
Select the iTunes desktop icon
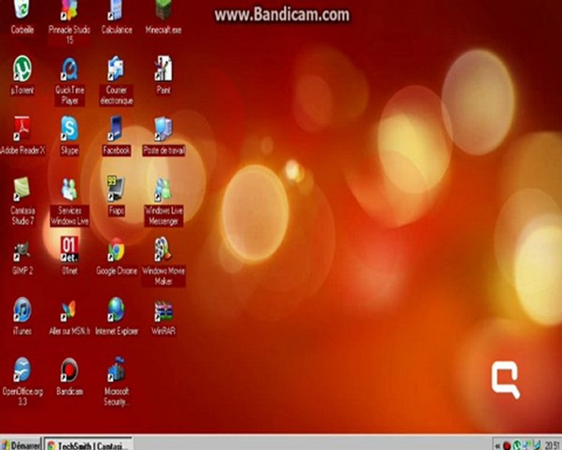click(22, 309)
